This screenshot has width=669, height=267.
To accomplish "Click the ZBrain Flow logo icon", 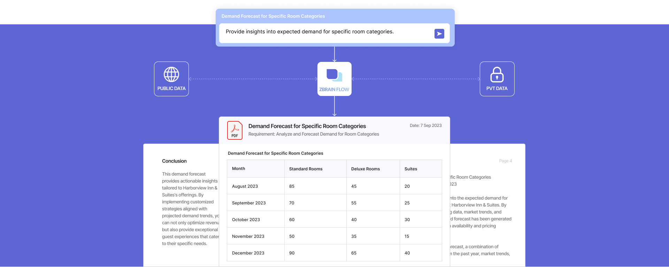I will (334, 75).
